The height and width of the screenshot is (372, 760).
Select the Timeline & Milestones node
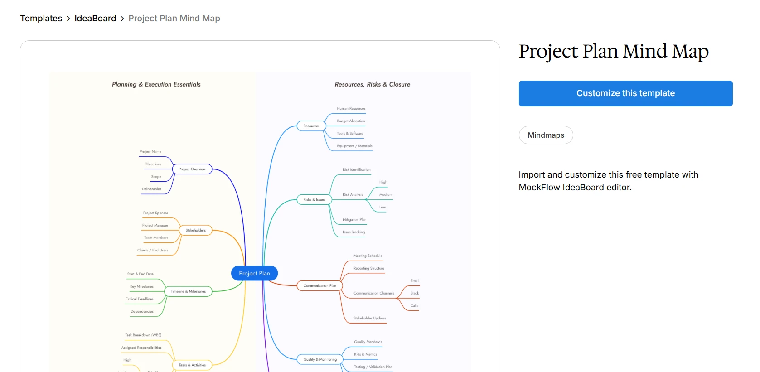tap(188, 291)
